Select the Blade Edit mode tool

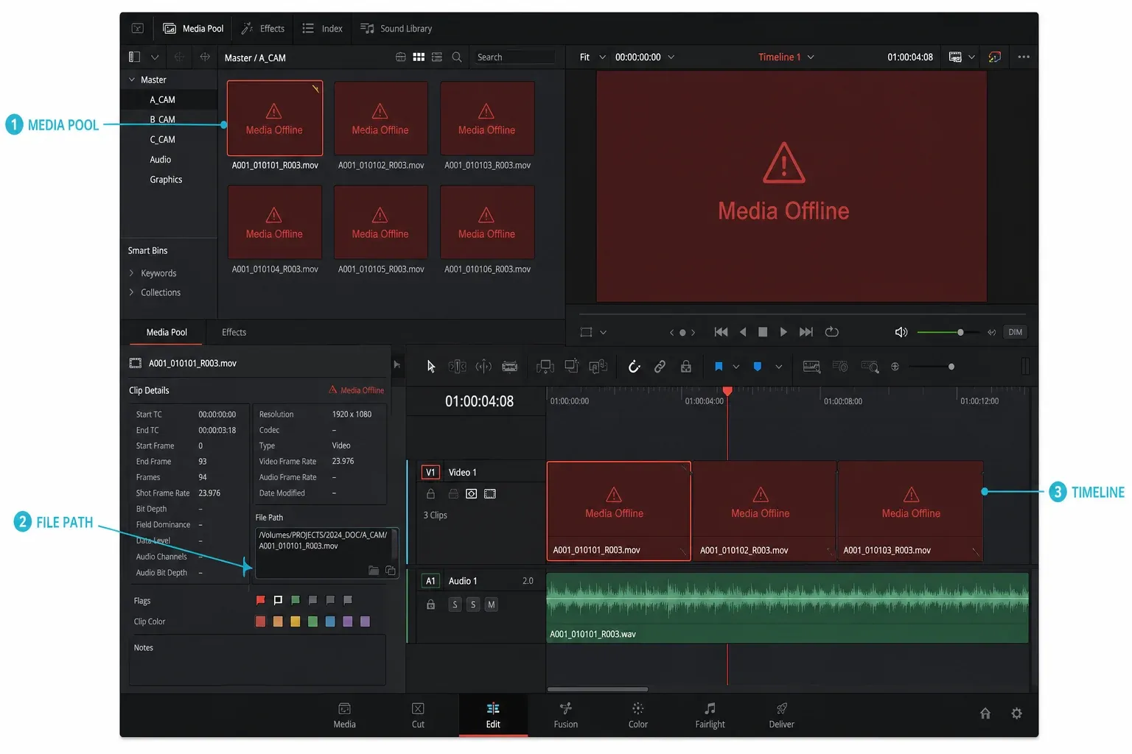pos(509,366)
